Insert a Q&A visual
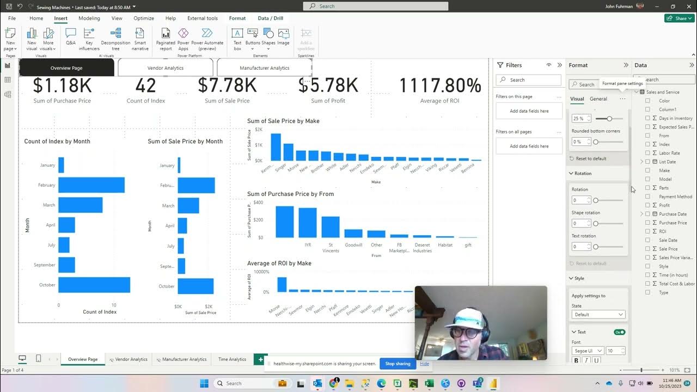 tap(71, 36)
